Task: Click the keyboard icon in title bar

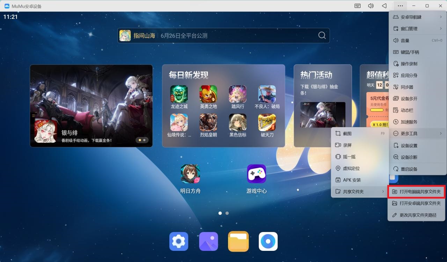Action: (358, 6)
